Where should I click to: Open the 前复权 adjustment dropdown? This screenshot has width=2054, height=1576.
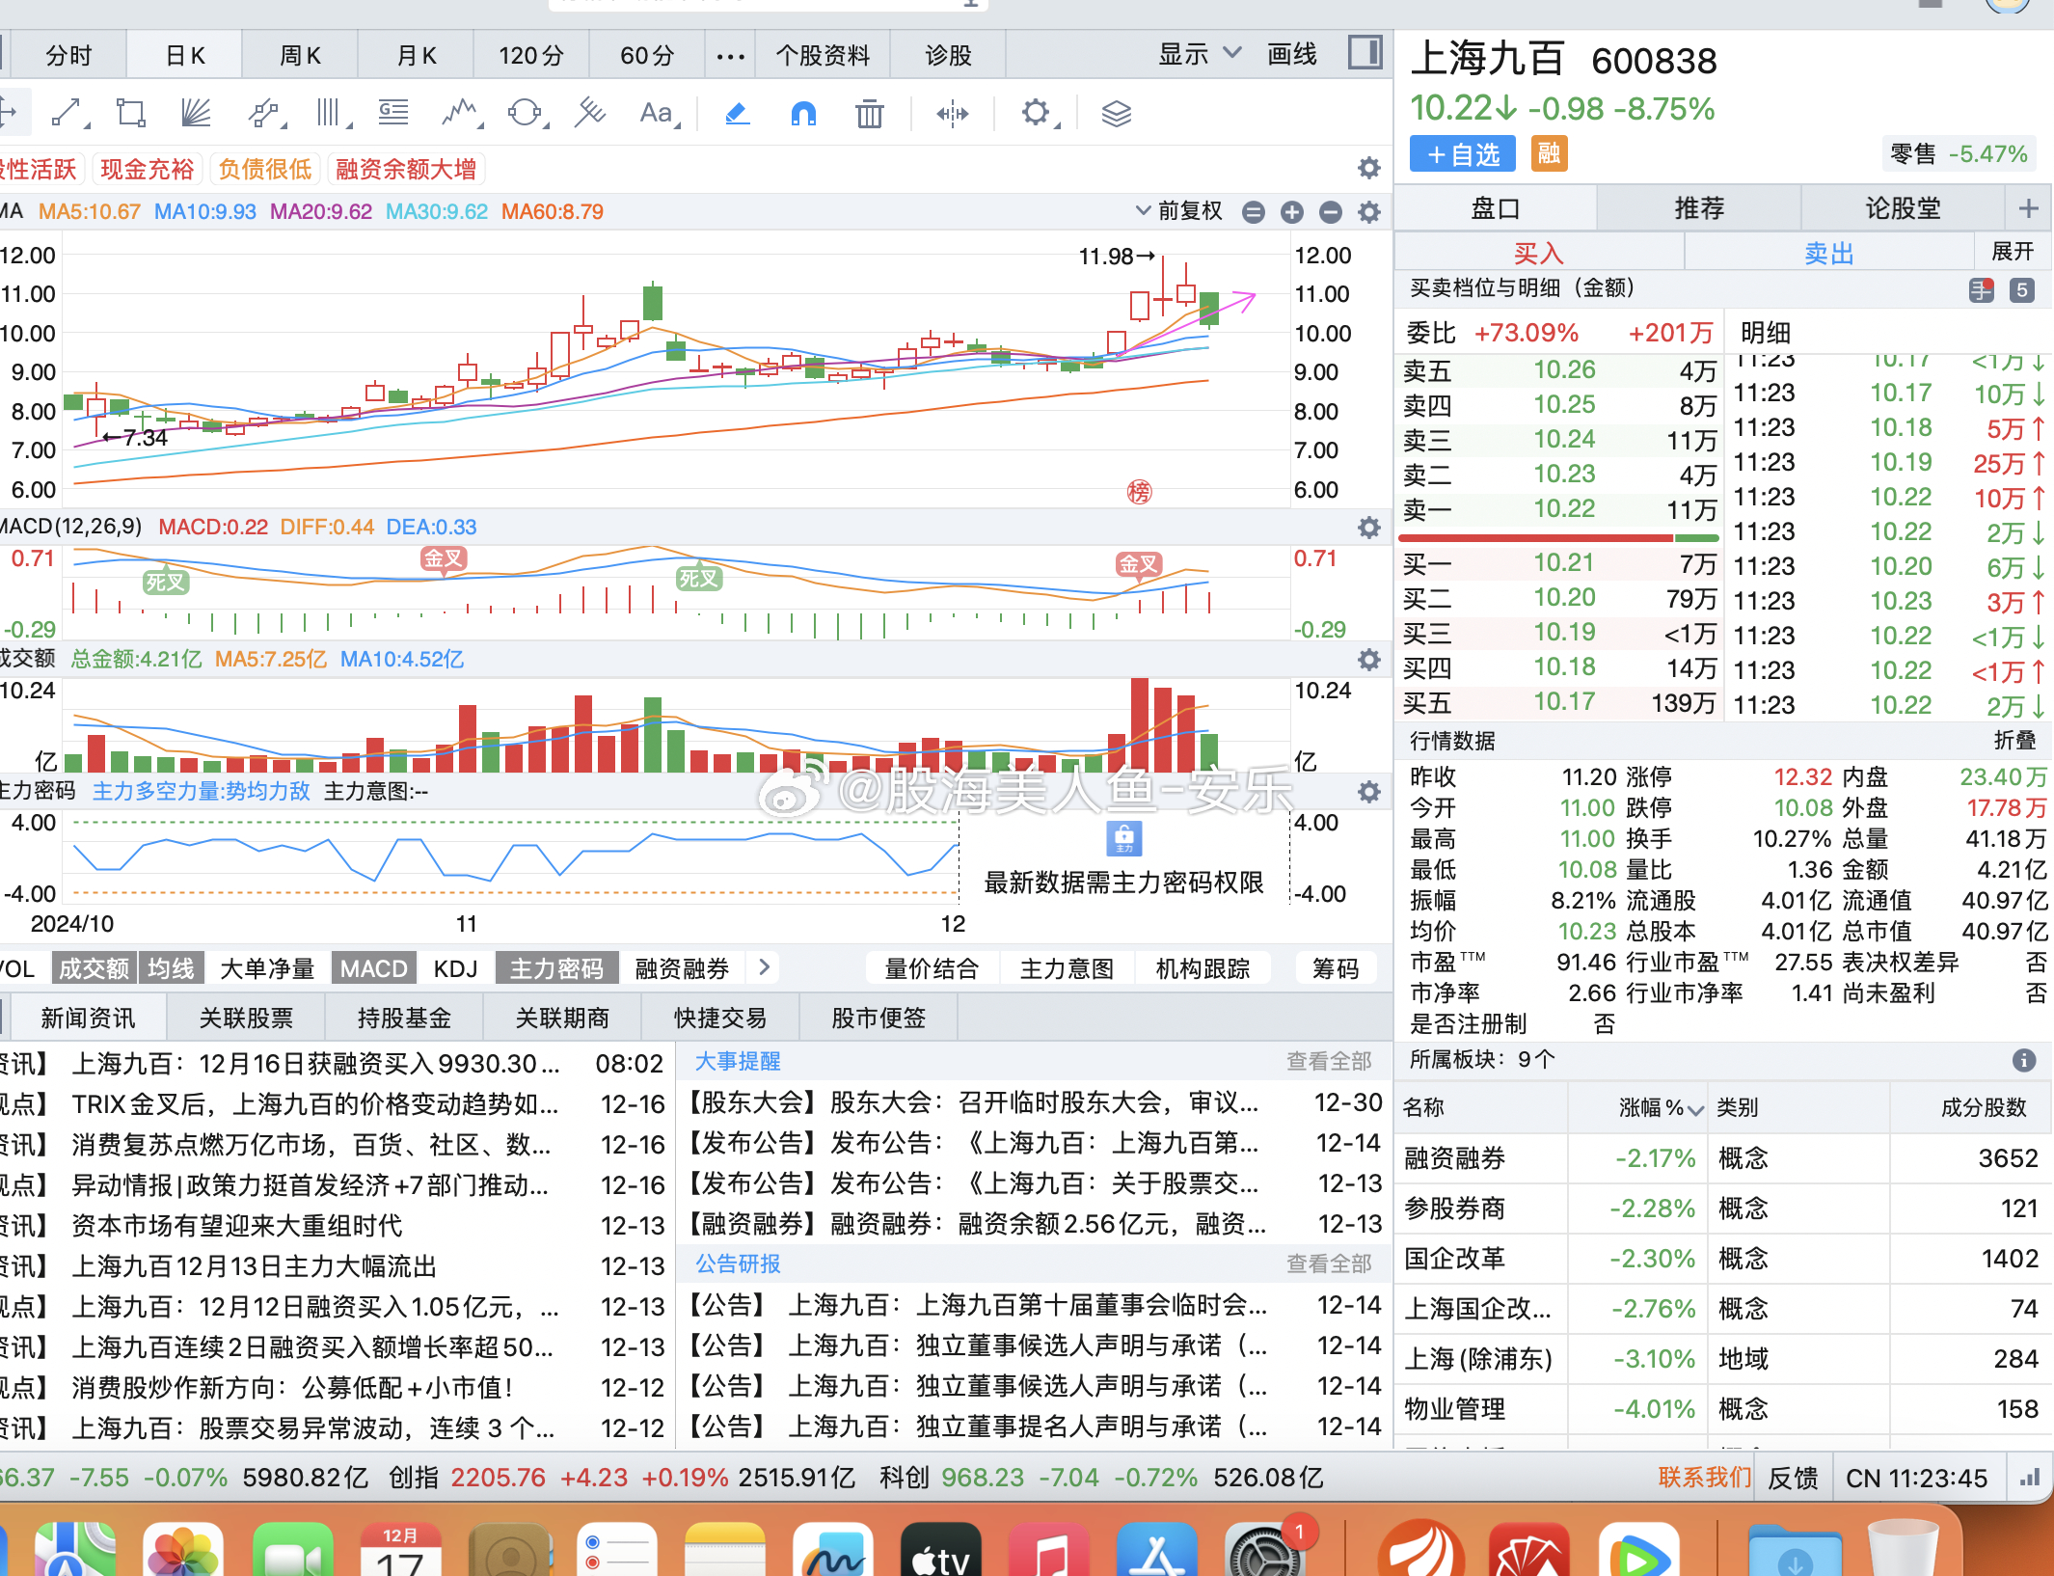1178,211
